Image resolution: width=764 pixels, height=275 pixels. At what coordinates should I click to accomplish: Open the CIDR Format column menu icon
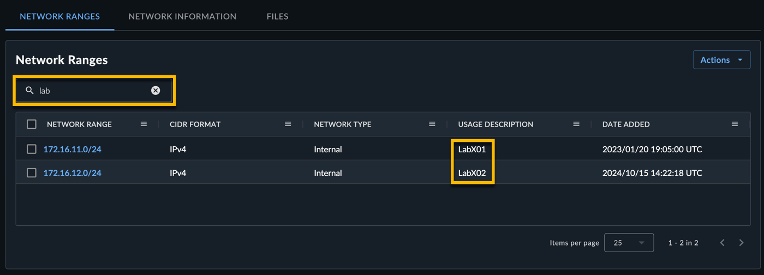[x=288, y=124]
